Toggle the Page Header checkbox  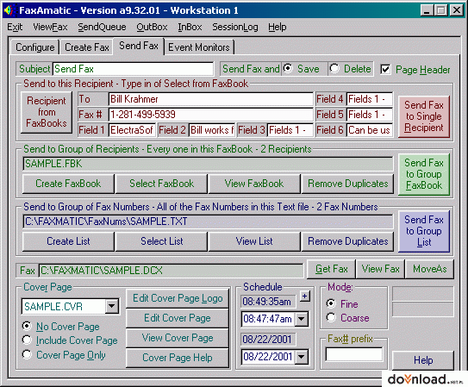[385, 70]
